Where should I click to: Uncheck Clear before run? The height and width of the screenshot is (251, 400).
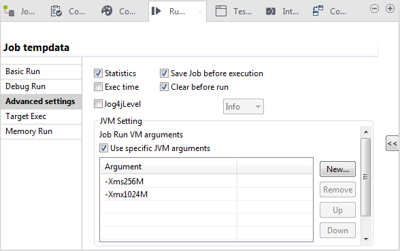coord(164,87)
